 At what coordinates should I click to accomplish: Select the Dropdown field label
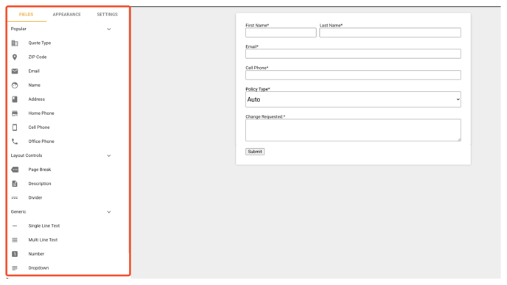38,268
